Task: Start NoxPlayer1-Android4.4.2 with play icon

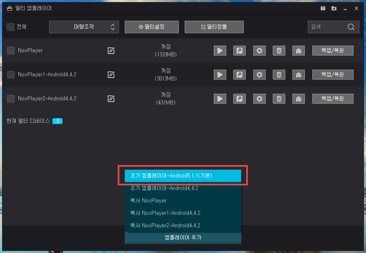Action: coord(220,75)
